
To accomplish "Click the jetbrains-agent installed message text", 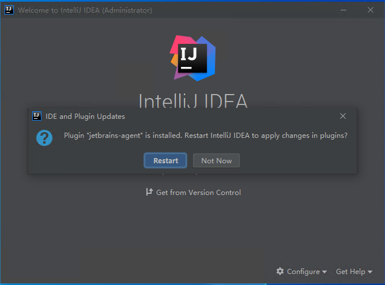I will [206, 136].
